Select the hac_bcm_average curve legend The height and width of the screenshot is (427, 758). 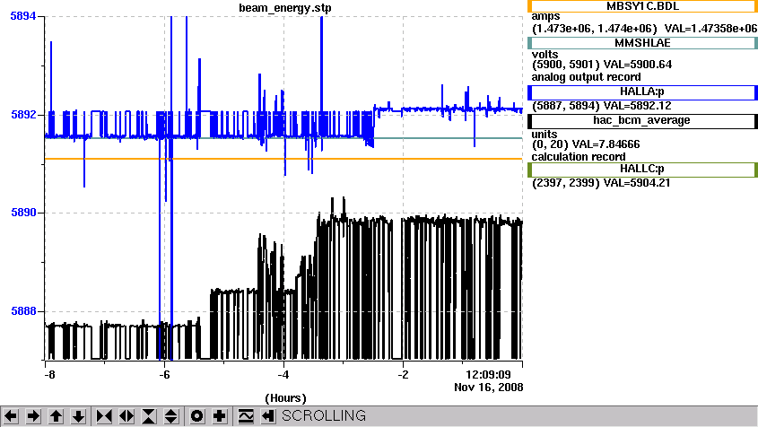[x=642, y=121]
